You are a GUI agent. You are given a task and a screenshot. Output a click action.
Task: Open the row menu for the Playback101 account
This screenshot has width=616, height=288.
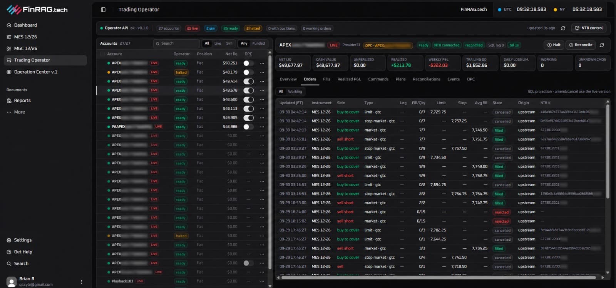[262, 281]
